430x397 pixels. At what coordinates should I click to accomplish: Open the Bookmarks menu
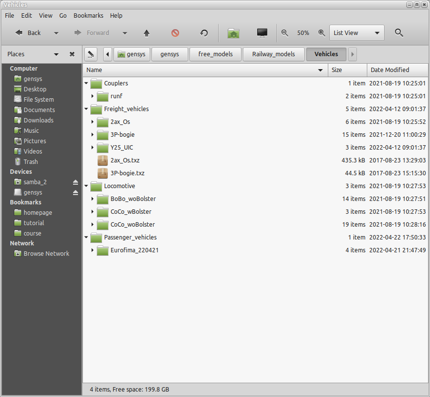click(x=88, y=16)
